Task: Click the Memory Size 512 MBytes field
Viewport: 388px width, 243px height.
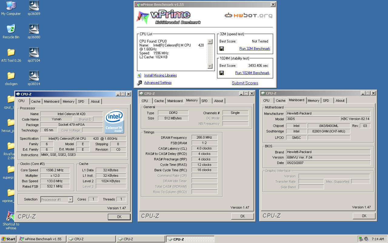Action: point(173,118)
